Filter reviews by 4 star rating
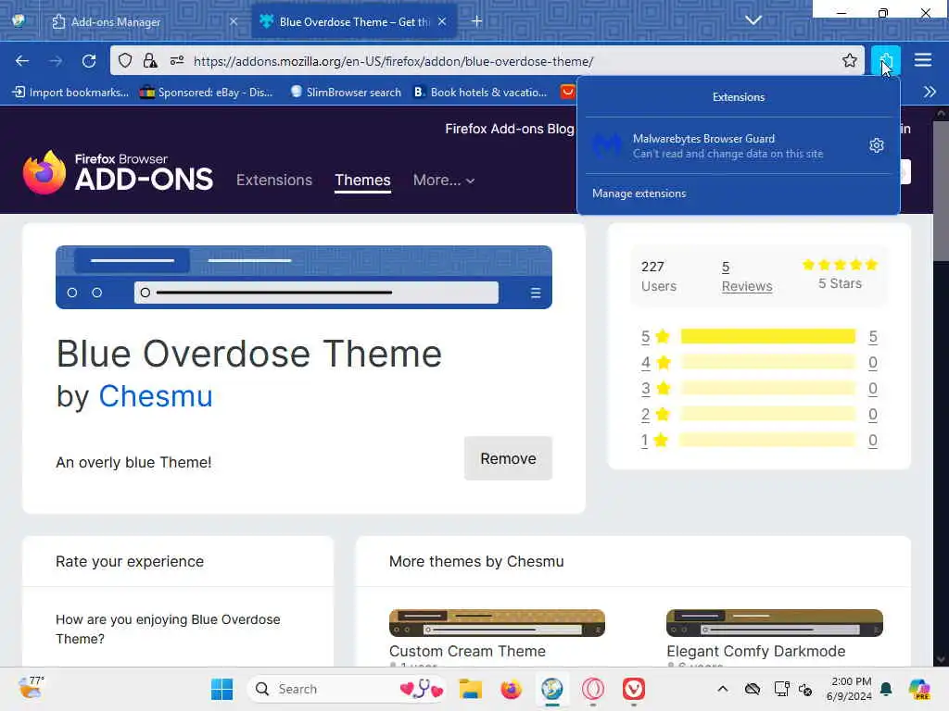This screenshot has width=949, height=711. point(655,362)
